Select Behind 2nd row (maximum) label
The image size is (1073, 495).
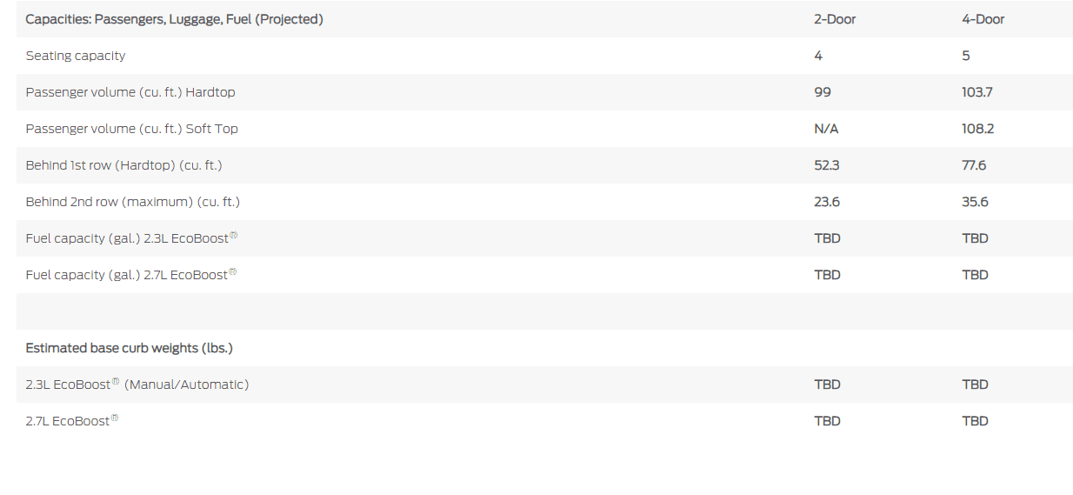[132, 202]
